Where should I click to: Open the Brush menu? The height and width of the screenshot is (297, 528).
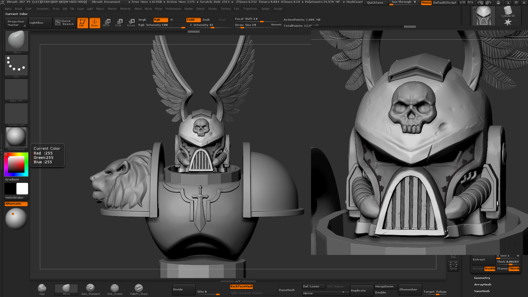point(18,9)
